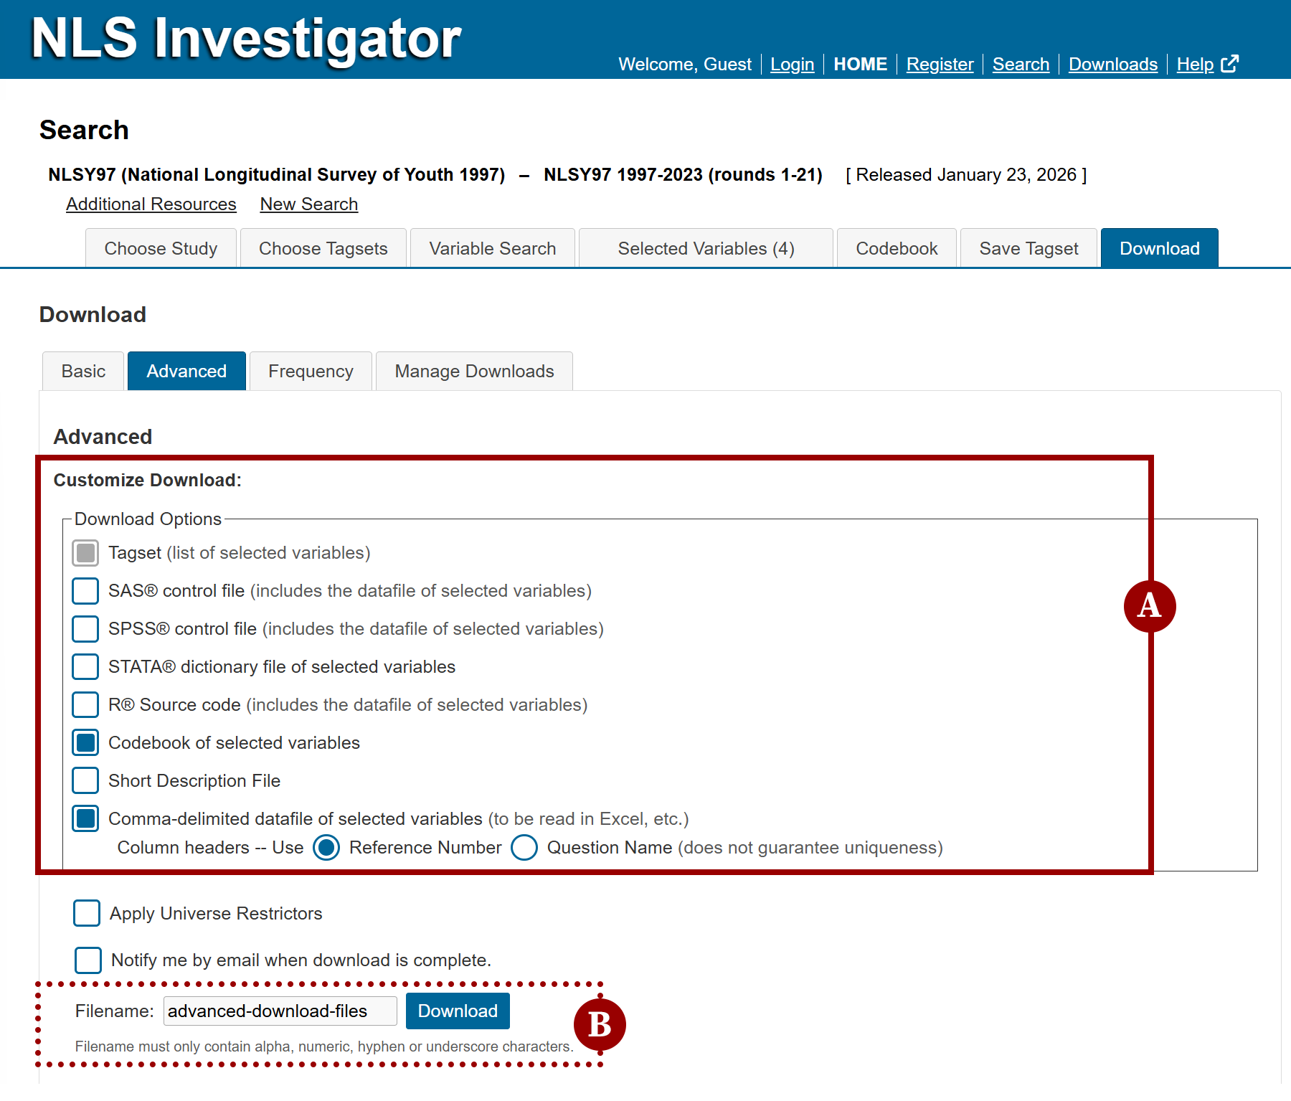Image resolution: width=1291 pixels, height=1101 pixels.
Task: Switch to Basic download sub-tab
Action: click(83, 371)
